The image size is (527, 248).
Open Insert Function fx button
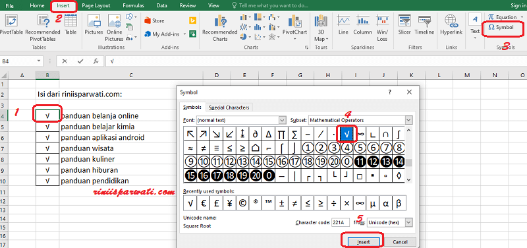click(96, 61)
